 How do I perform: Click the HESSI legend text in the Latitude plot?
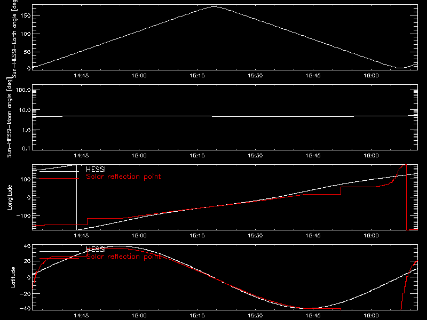coord(96,249)
